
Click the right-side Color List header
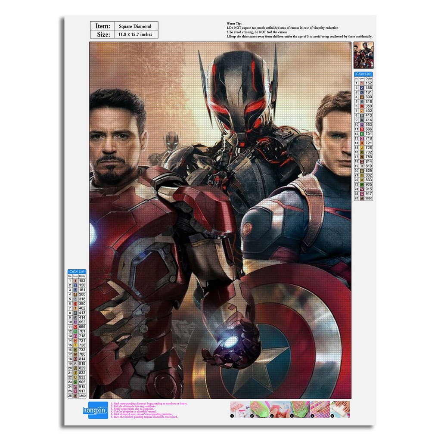363,74
